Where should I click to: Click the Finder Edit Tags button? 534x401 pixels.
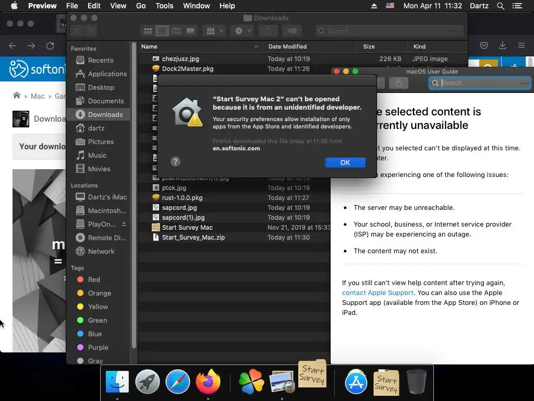pyautogui.click(x=292, y=31)
